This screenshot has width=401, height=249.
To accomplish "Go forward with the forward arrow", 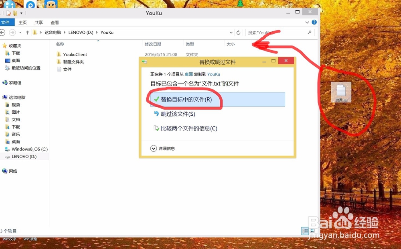I will pyautogui.click(x=12, y=33).
